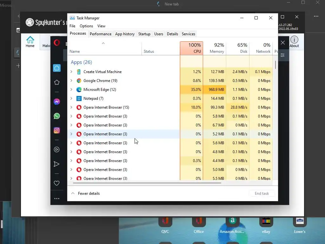Screen dimensions: 325x244
Task: Click Opera flow send arrow icon
Action: tap(56, 164)
